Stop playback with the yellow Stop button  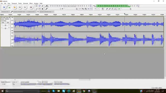tap(15, 7)
